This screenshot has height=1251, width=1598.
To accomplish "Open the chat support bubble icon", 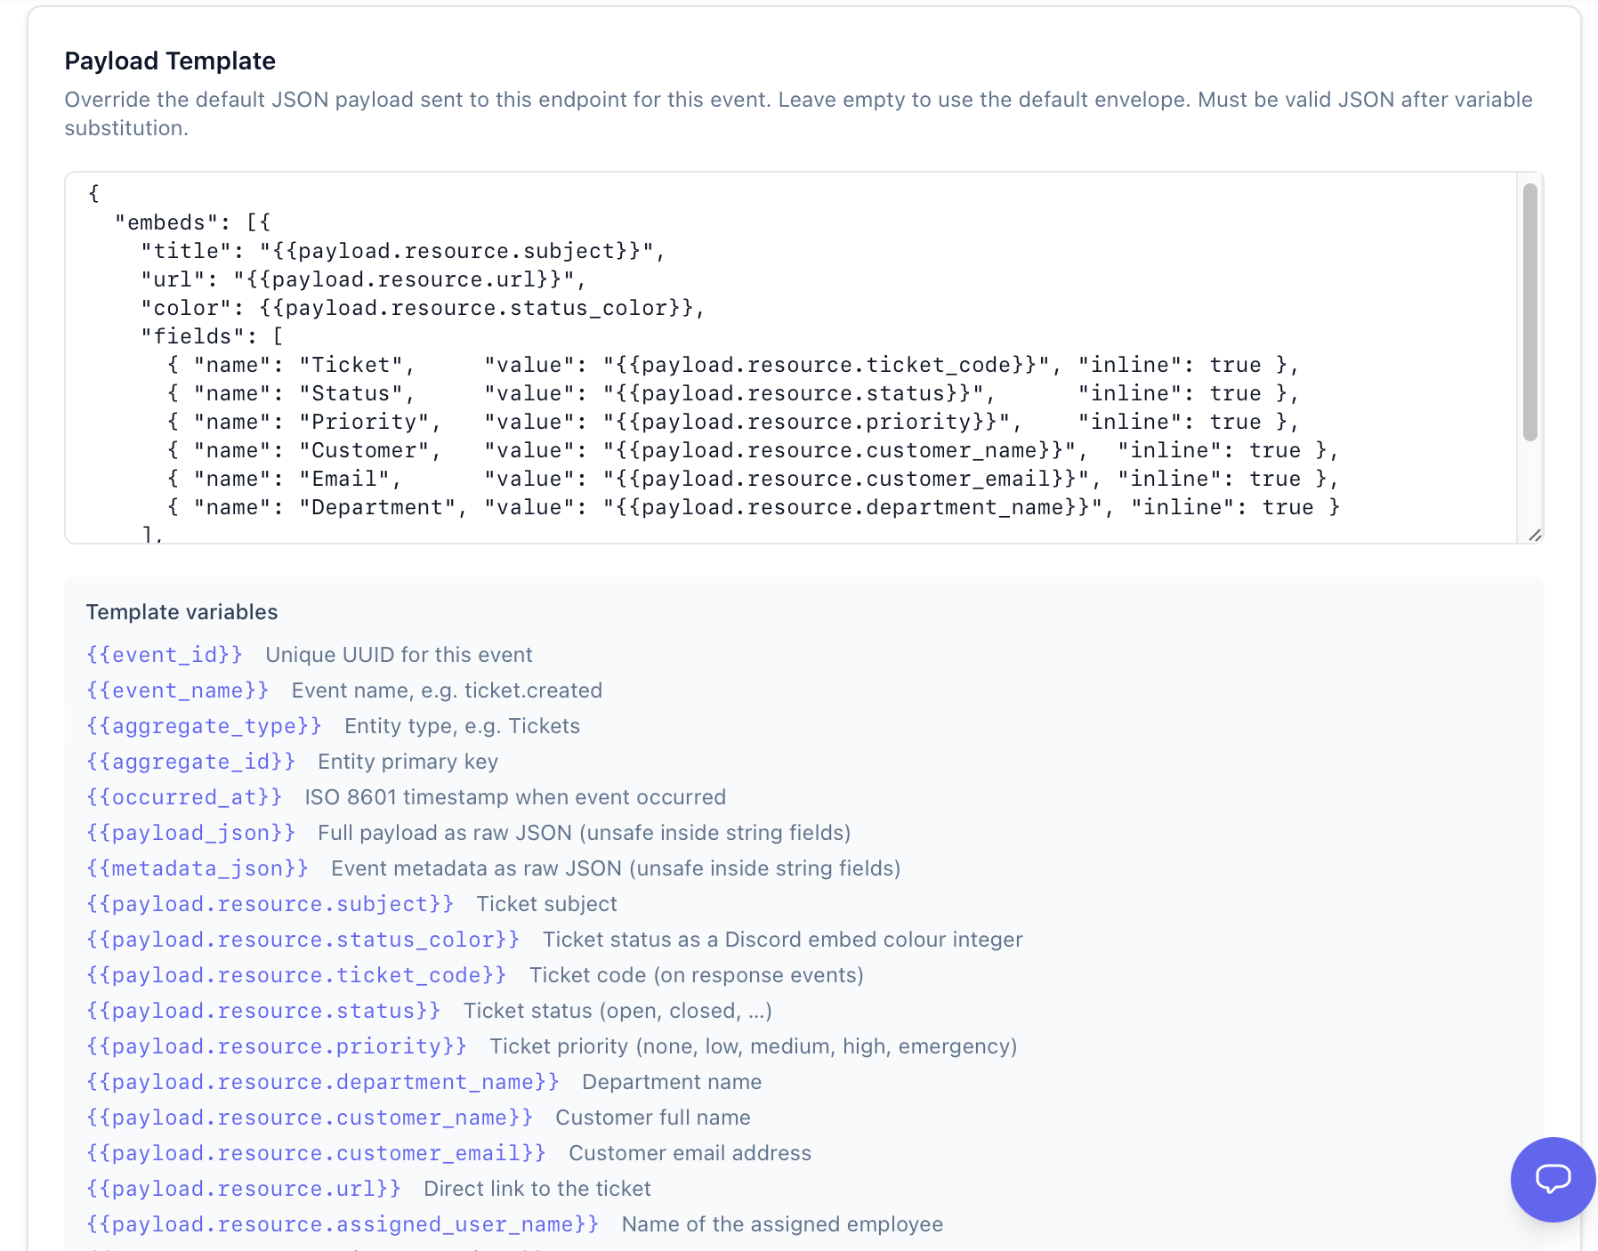I will (x=1553, y=1179).
